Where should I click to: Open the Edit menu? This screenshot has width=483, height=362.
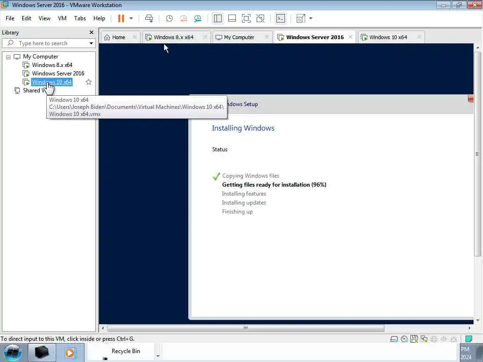pyautogui.click(x=26, y=18)
